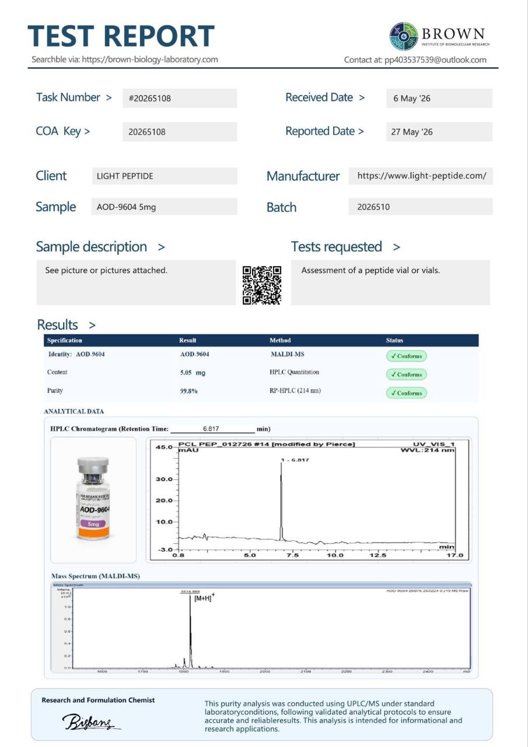Click the AOD-9604 vial photo
Viewport: 528px width, 747px height.
click(93, 498)
